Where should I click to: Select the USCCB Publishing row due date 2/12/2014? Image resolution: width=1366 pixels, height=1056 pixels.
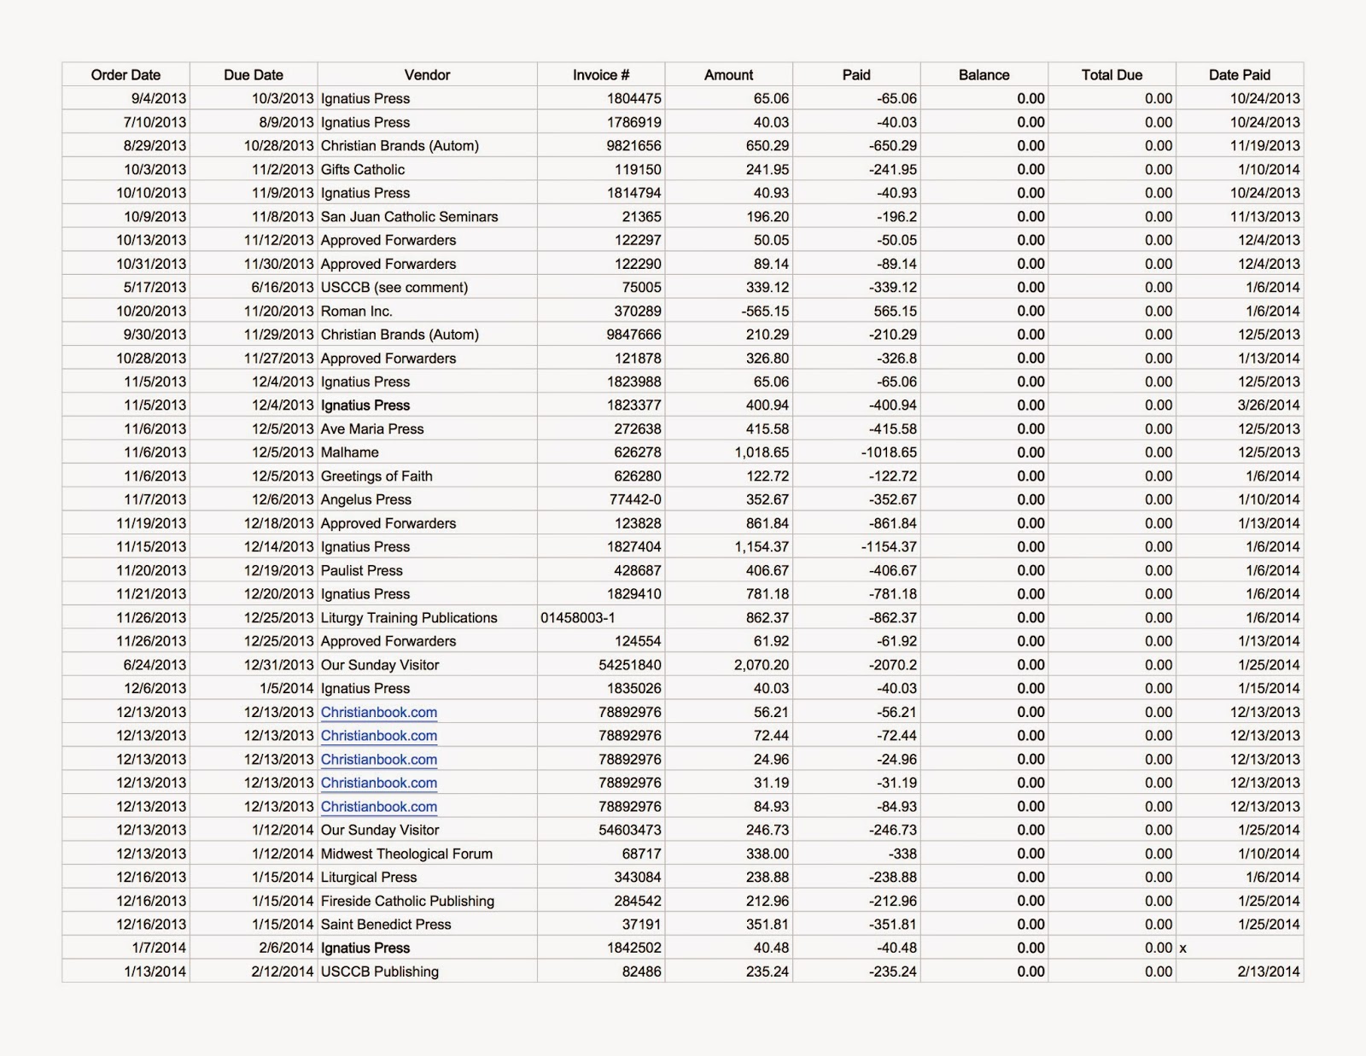(x=254, y=971)
